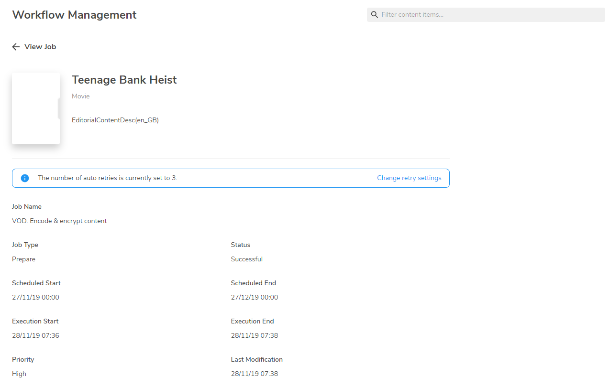Select the Teenage Bank Heist title
Image resolution: width=610 pixels, height=387 pixels.
[124, 80]
